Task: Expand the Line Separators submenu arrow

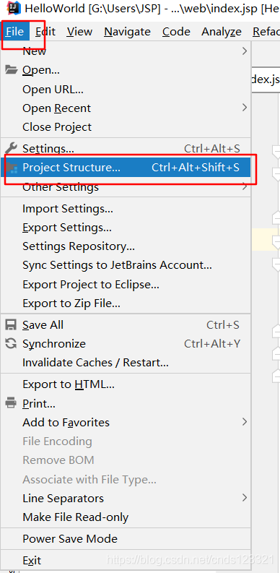Action: (245, 498)
